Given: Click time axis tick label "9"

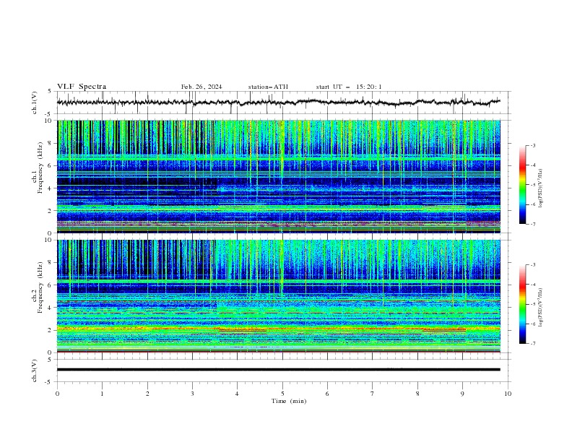Looking at the screenshot, I should (x=462, y=394).
